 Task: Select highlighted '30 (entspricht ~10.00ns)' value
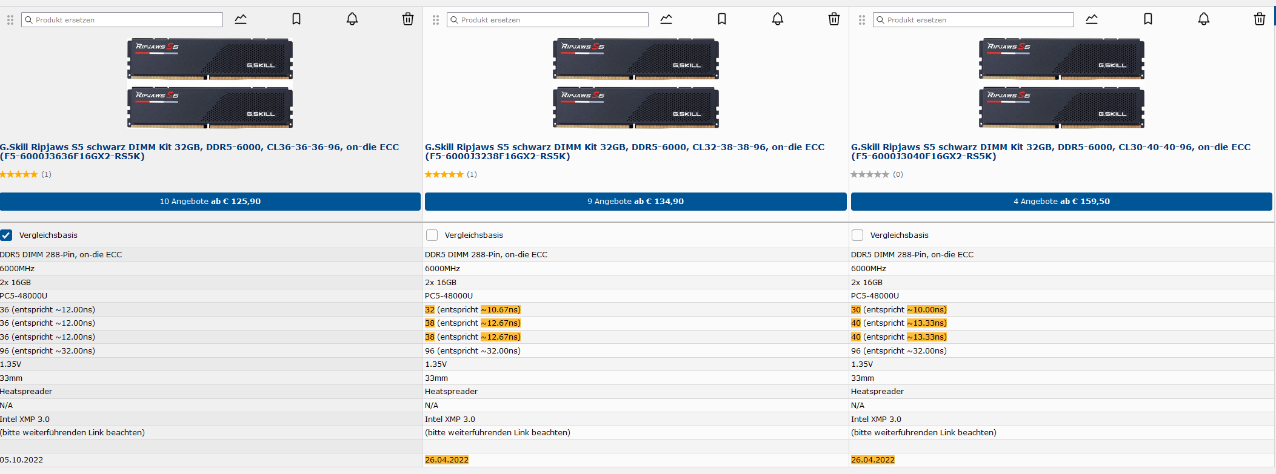(x=899, y=309)
